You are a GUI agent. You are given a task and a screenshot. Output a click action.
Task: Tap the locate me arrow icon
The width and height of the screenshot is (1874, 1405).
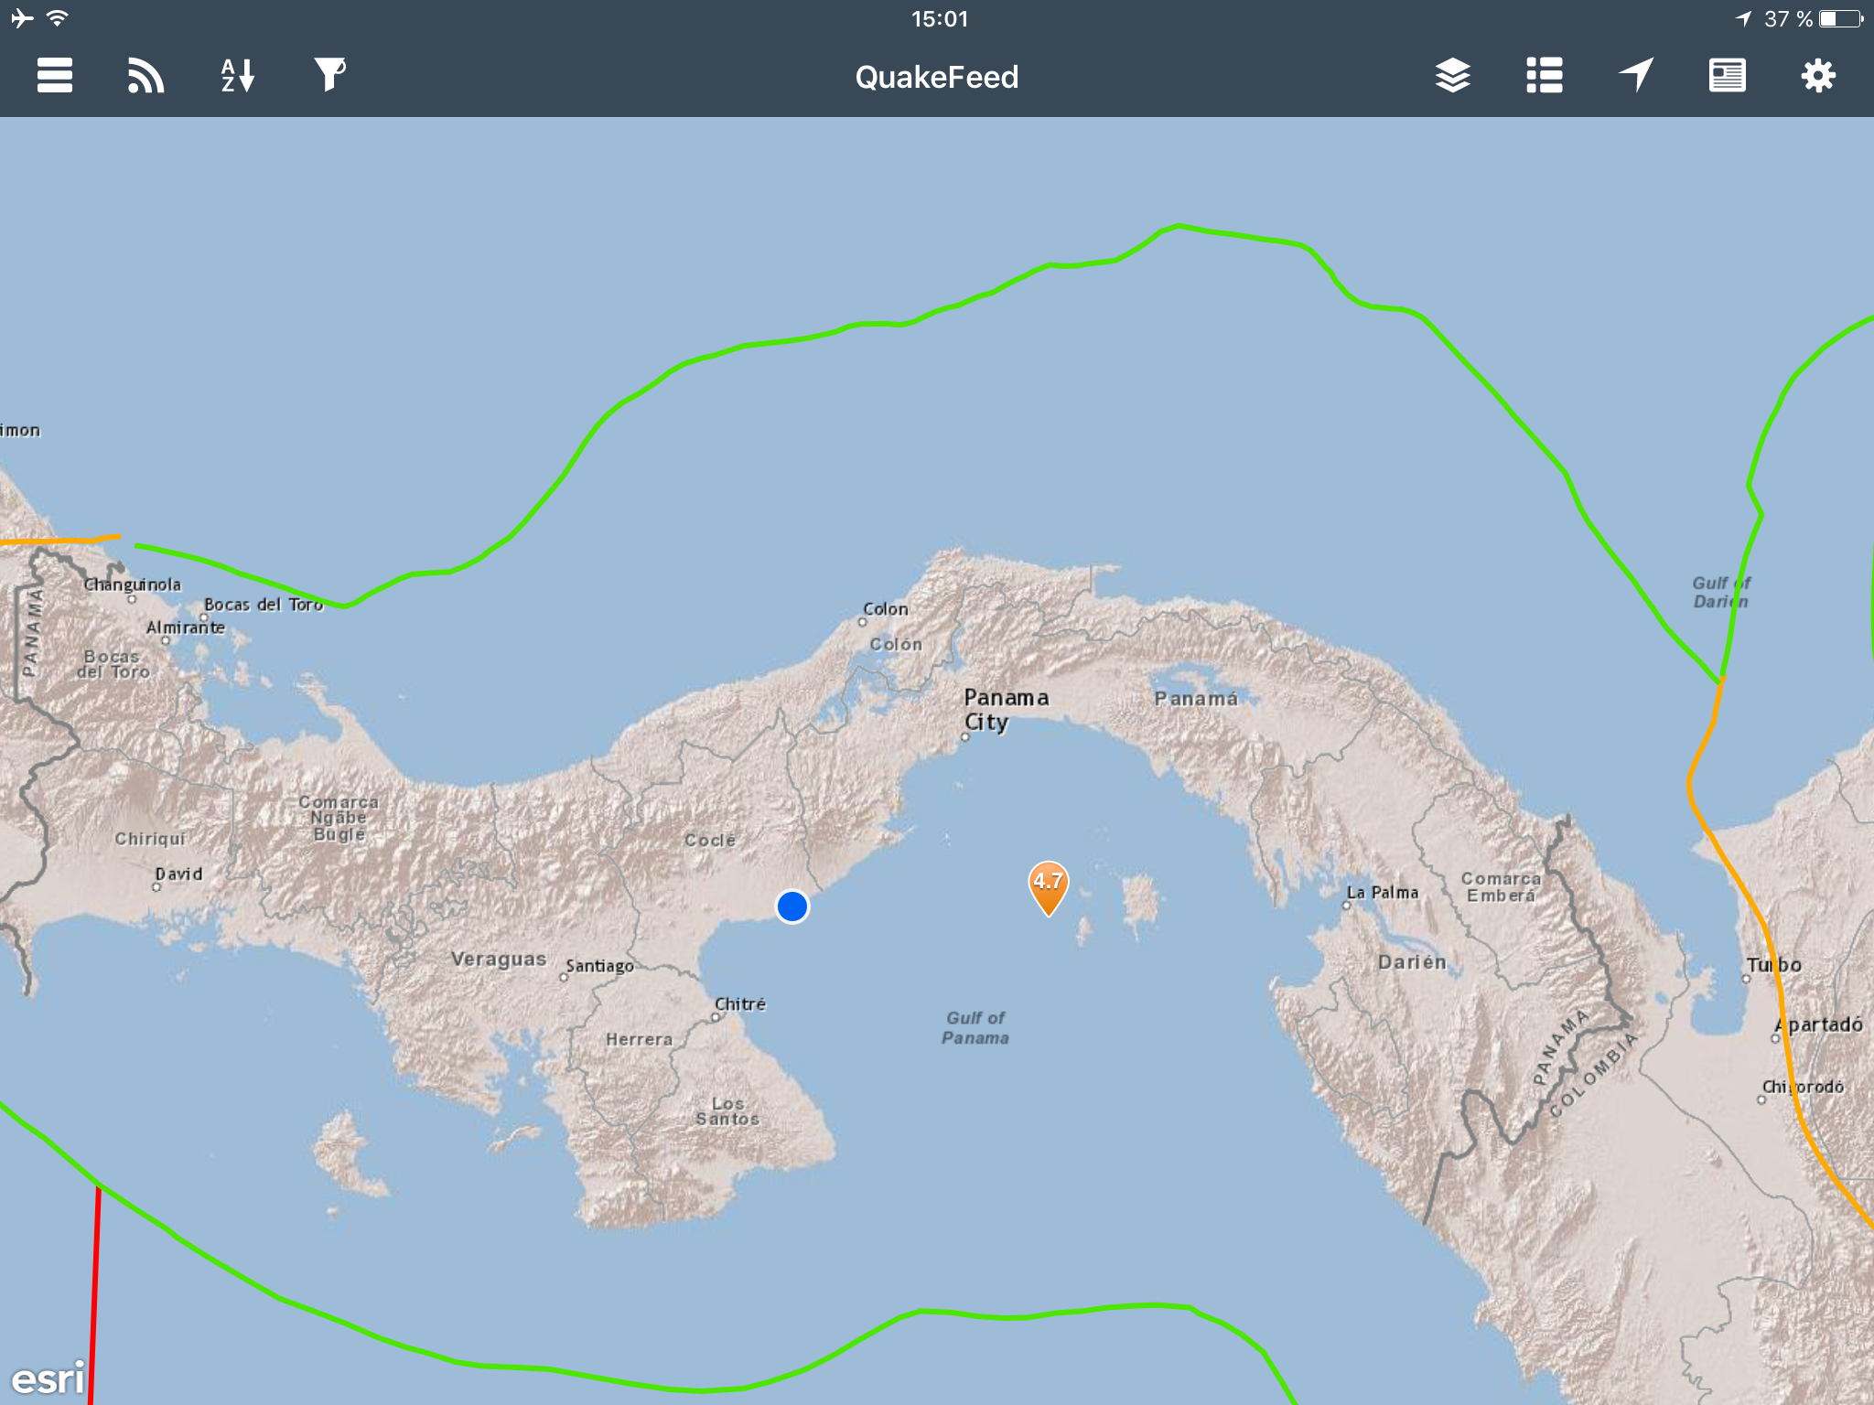tap(1635, 76)
